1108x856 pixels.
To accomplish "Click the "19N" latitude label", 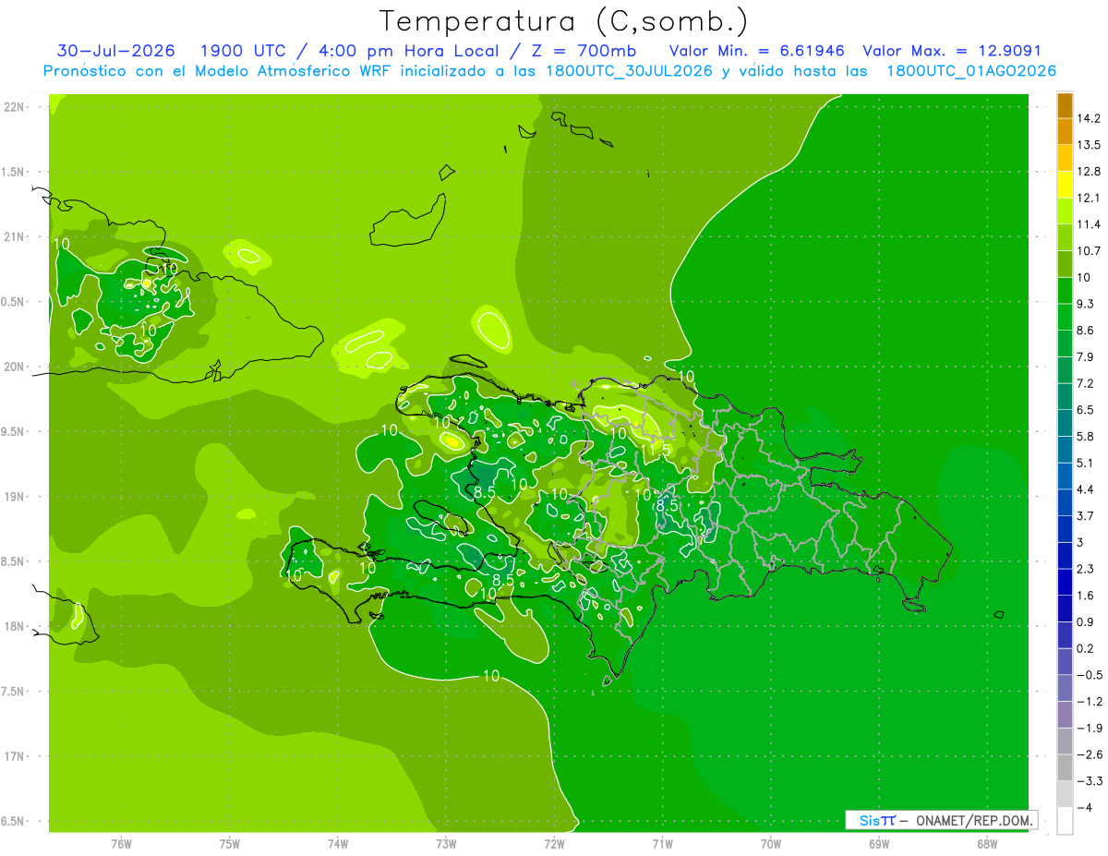I will [x=14, y=497].
